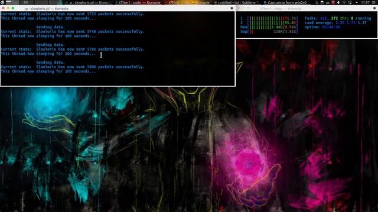Click the 'us' keyboard layout indicator
The image size is (378, 212).
[x=328, y=2]
